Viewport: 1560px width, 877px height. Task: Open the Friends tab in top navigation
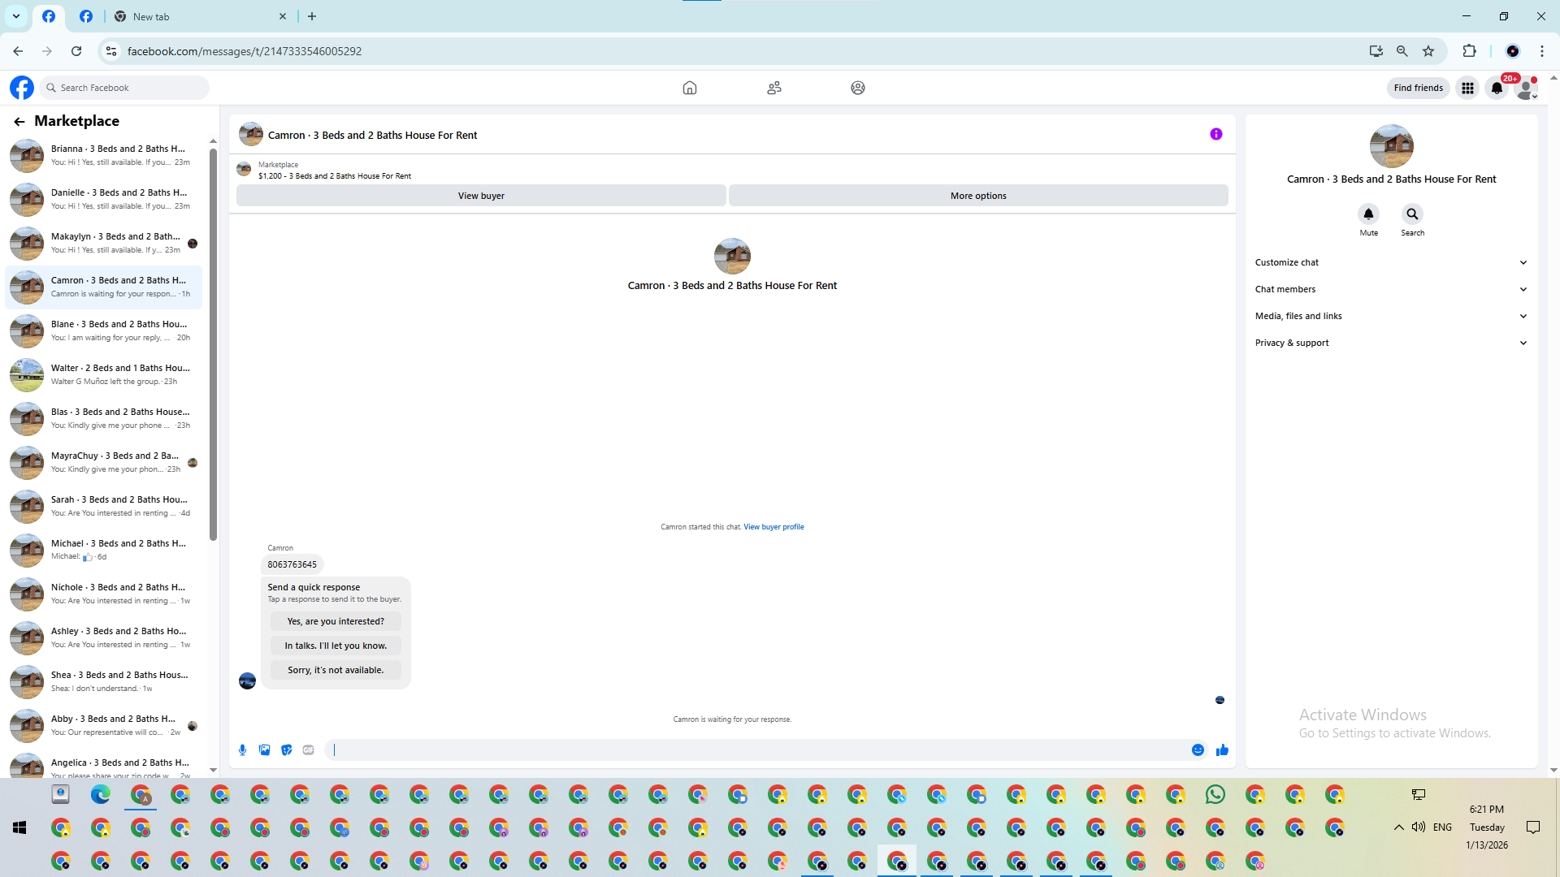pyautogui.click(x=773, y=88)
